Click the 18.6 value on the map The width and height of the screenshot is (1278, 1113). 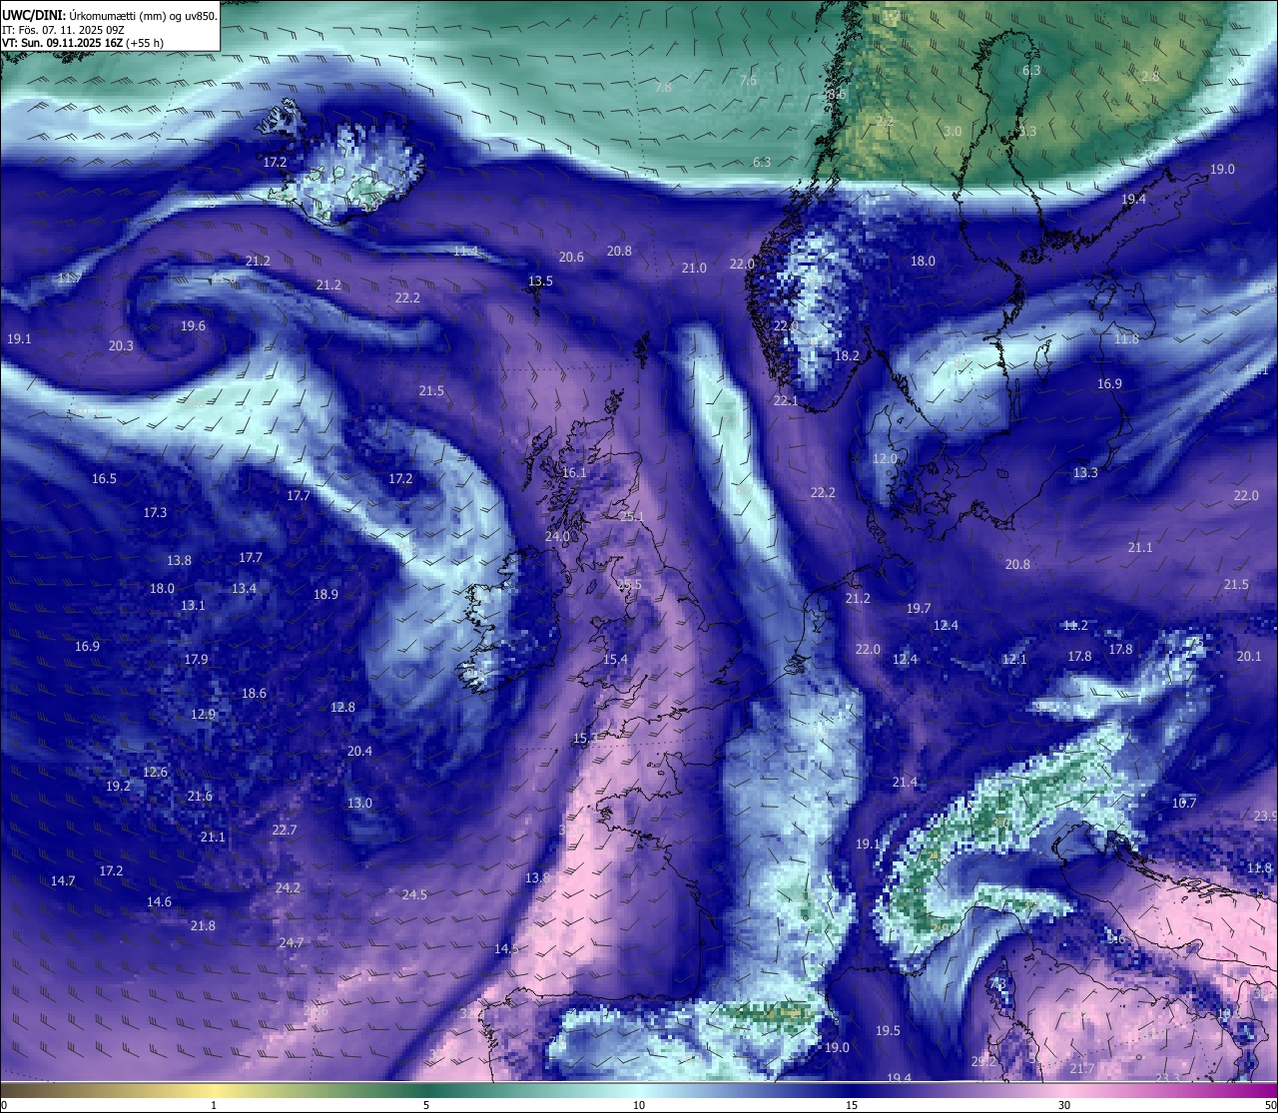254,694
